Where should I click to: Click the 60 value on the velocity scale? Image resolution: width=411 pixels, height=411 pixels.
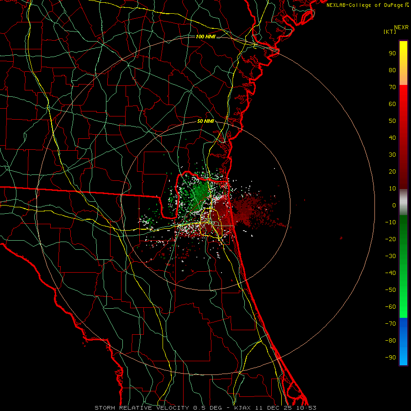pos(392,104)
